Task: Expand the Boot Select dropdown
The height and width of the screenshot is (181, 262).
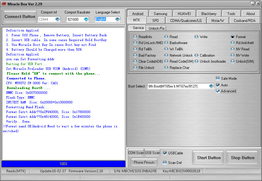Action: [x=211, y=86]
